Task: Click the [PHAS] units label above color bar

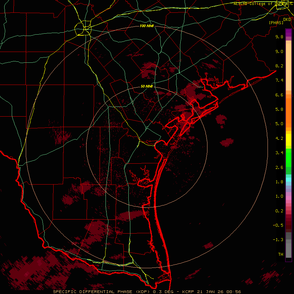Action: [276, 23]
